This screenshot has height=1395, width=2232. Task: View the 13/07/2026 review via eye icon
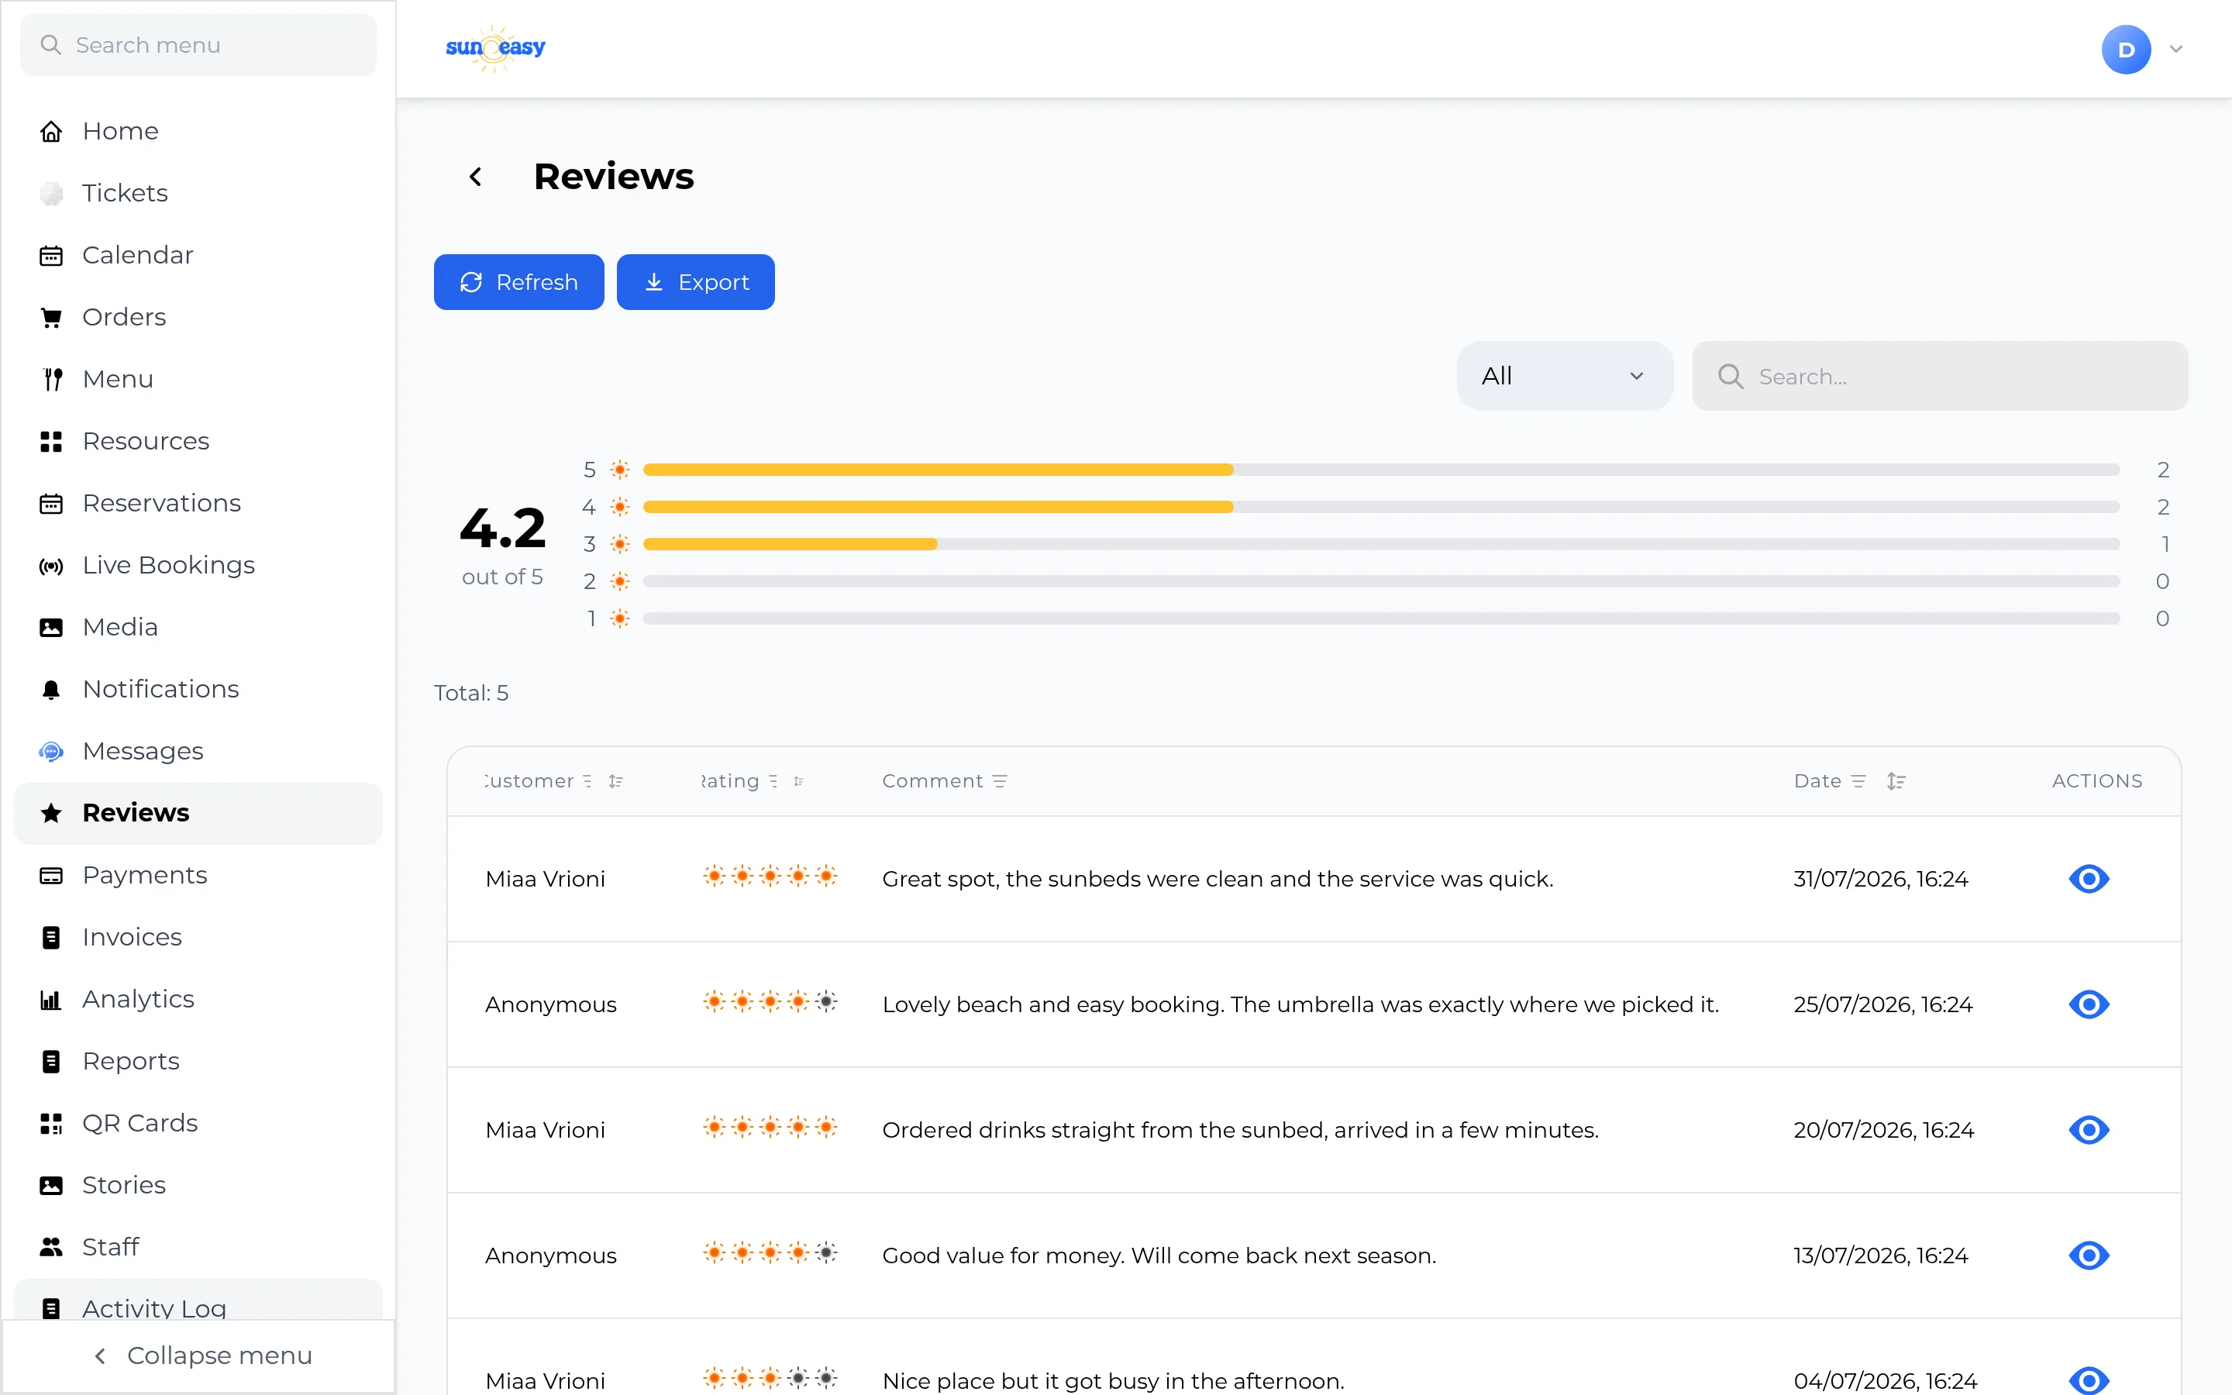tap(2089, 1255)
